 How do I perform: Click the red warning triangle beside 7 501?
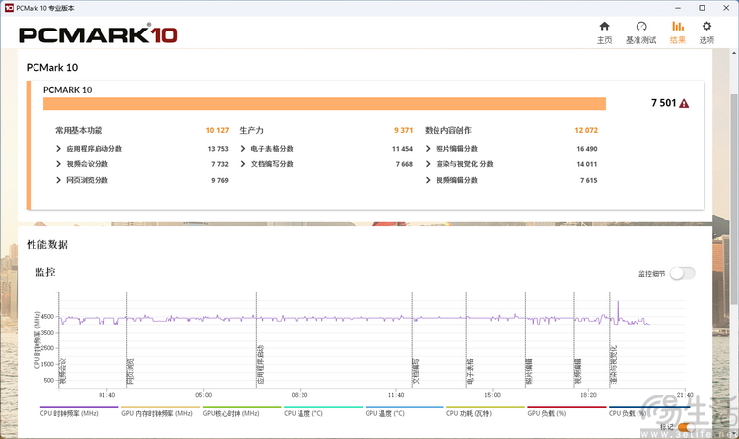point(684,103)
